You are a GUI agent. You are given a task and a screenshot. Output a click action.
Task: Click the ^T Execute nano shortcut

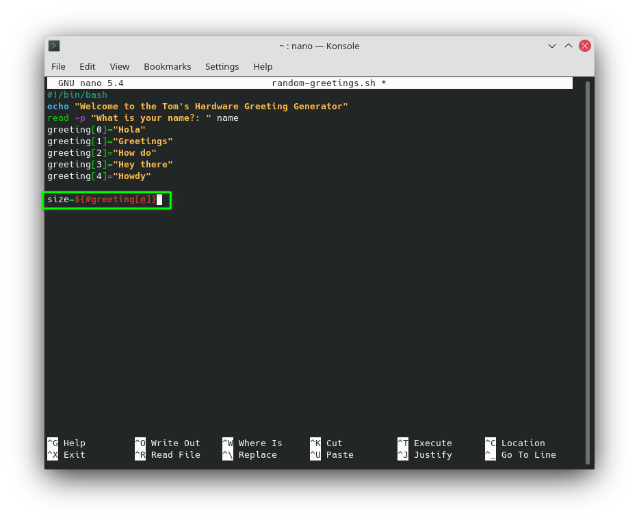424,443
